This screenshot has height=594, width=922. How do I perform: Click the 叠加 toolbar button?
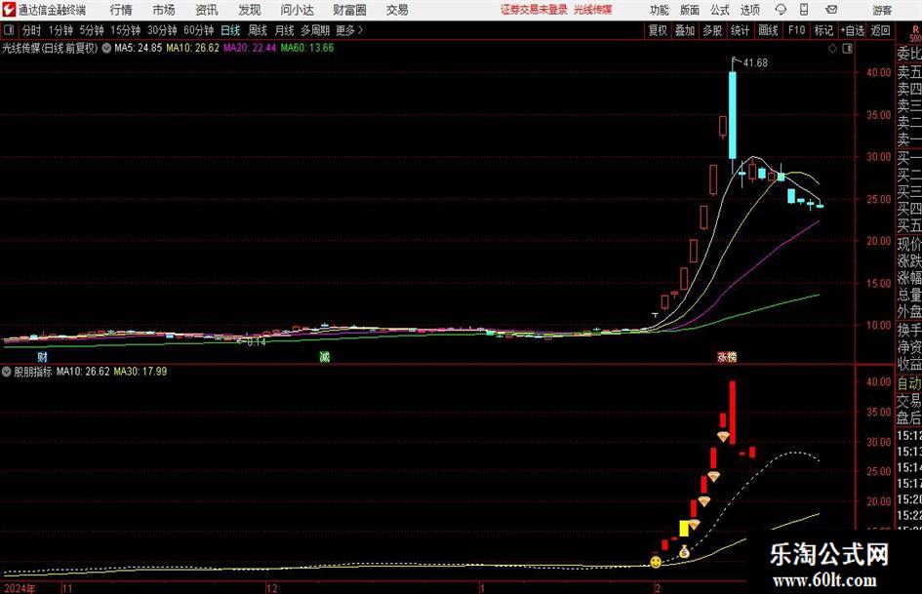(x=685, y=30)
